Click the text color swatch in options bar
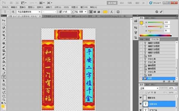Image resolution: width=179 pixels, height=111 pixels. [x=105, y=12]
